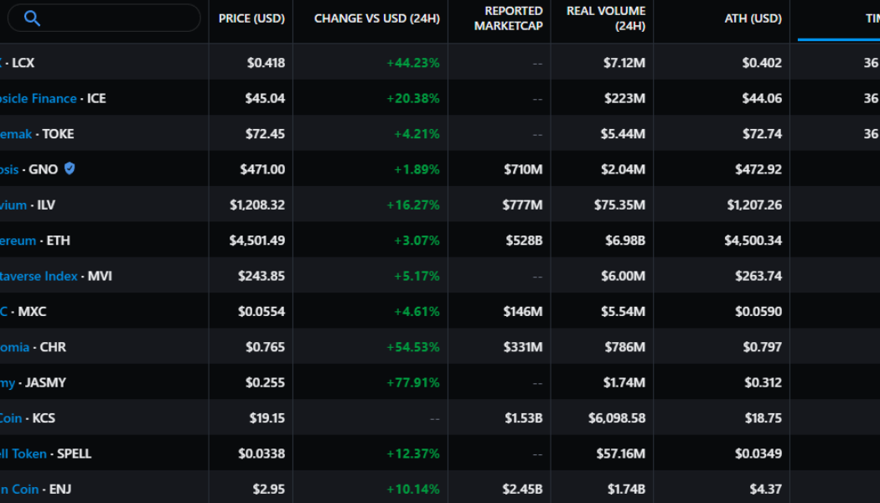Click the search magnifier icon
This screenshot has height=503, width=880.
(x=33, y=17)
